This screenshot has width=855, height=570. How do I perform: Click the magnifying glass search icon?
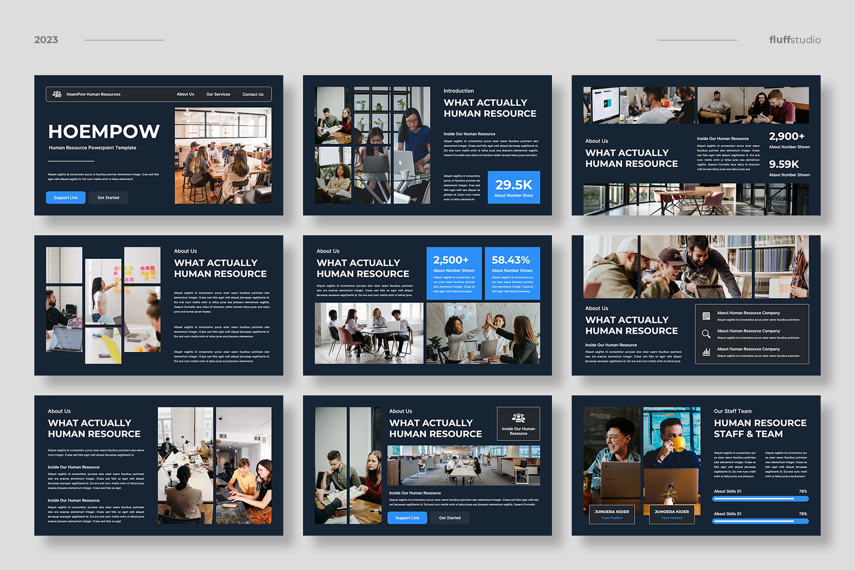point(706,334)
